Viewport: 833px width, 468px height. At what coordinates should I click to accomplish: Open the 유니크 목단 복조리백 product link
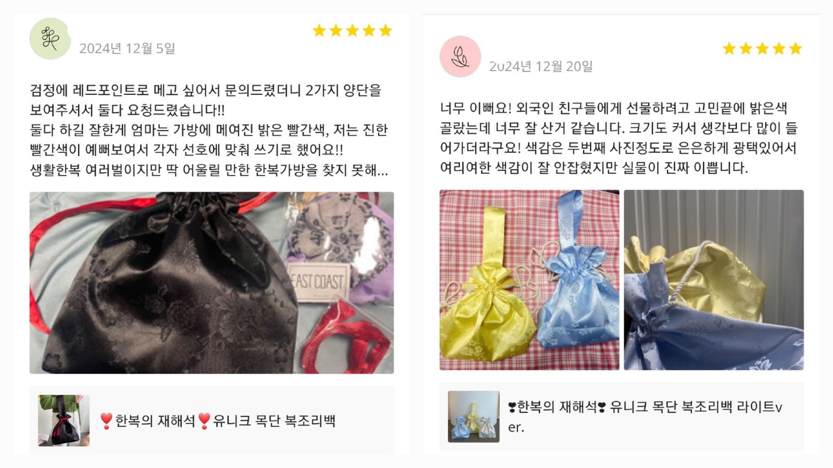(217, 421)
